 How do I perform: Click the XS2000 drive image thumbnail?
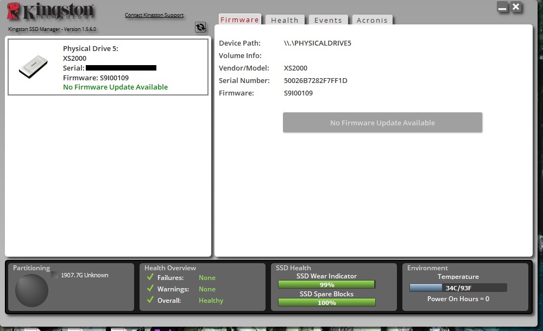point(33,66)
